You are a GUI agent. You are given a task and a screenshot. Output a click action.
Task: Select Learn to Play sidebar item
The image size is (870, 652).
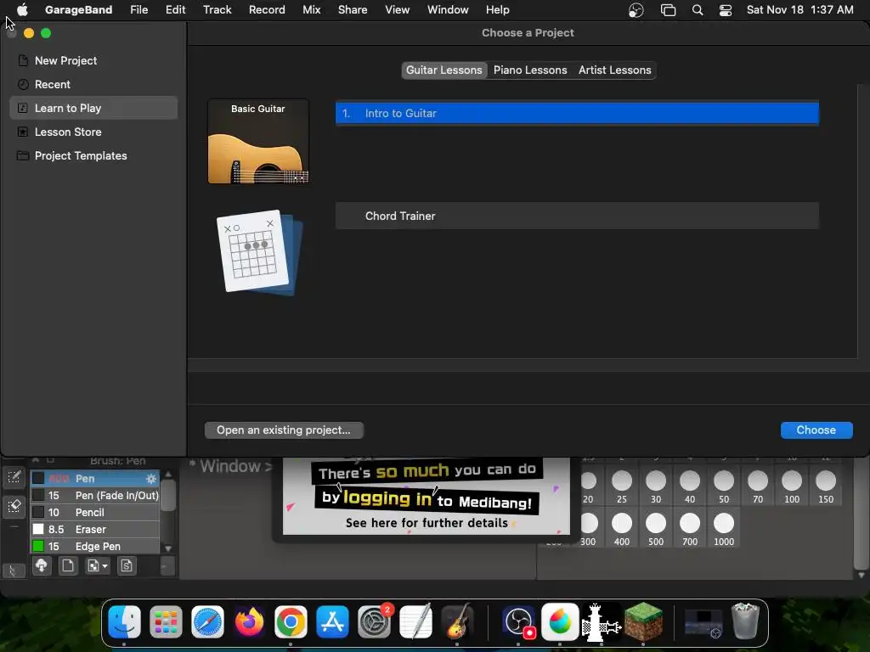click(x=93, y=108)
